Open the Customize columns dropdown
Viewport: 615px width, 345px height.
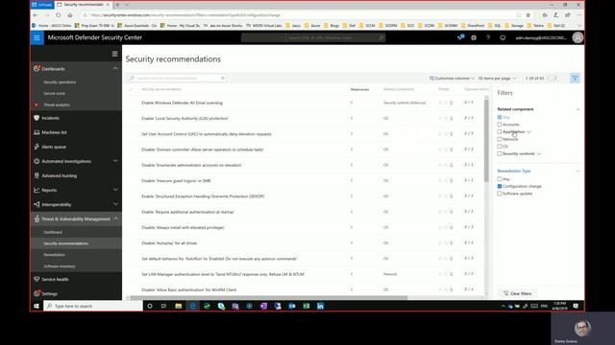452,79
